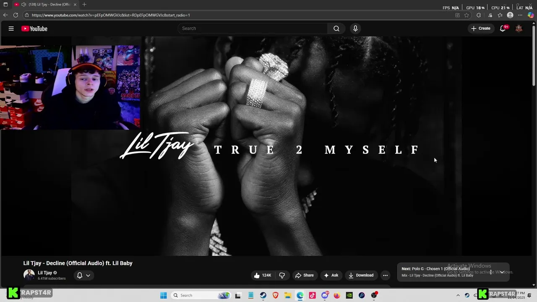Dislike the video with thumbs down

282,275
